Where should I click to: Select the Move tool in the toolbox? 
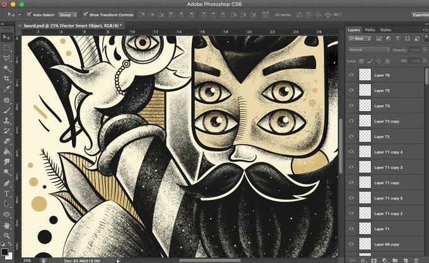[x=6, y=37]
